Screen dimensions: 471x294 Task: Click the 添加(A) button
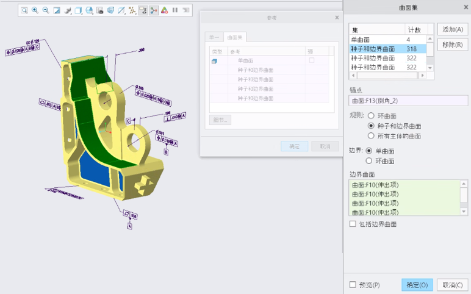click(452, 29)
